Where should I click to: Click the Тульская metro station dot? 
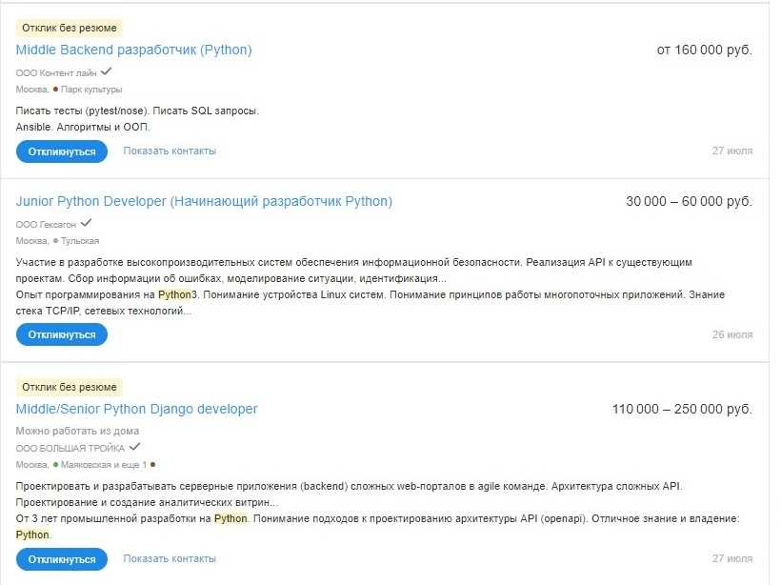(x=56, y=241)
